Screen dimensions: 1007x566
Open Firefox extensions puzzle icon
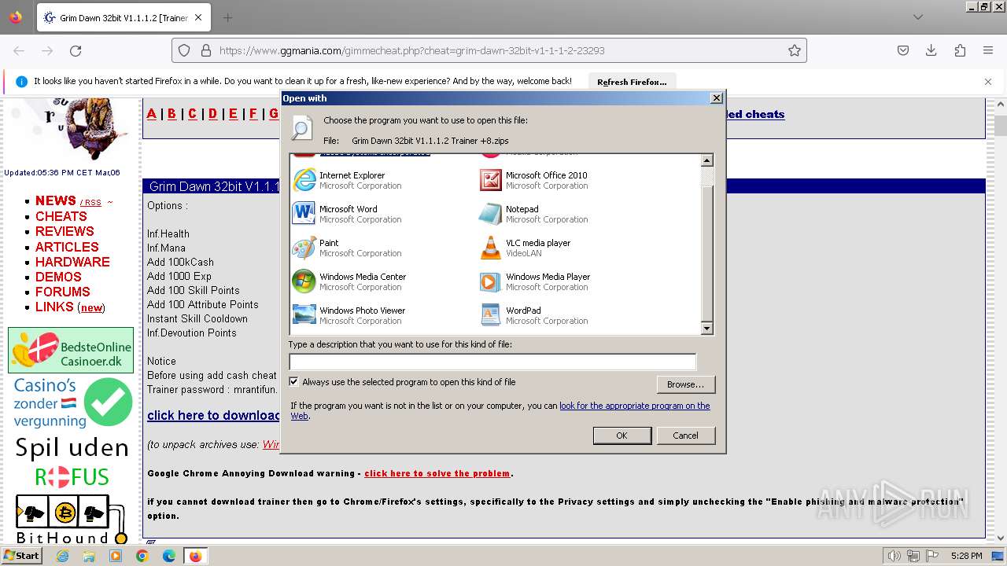960,50
